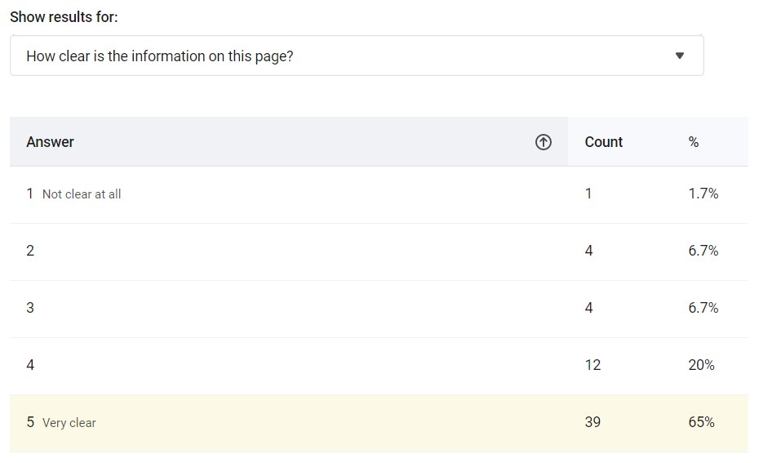
Task: Select the highlighted '5 Very clear' row
Action: (379, 424)
